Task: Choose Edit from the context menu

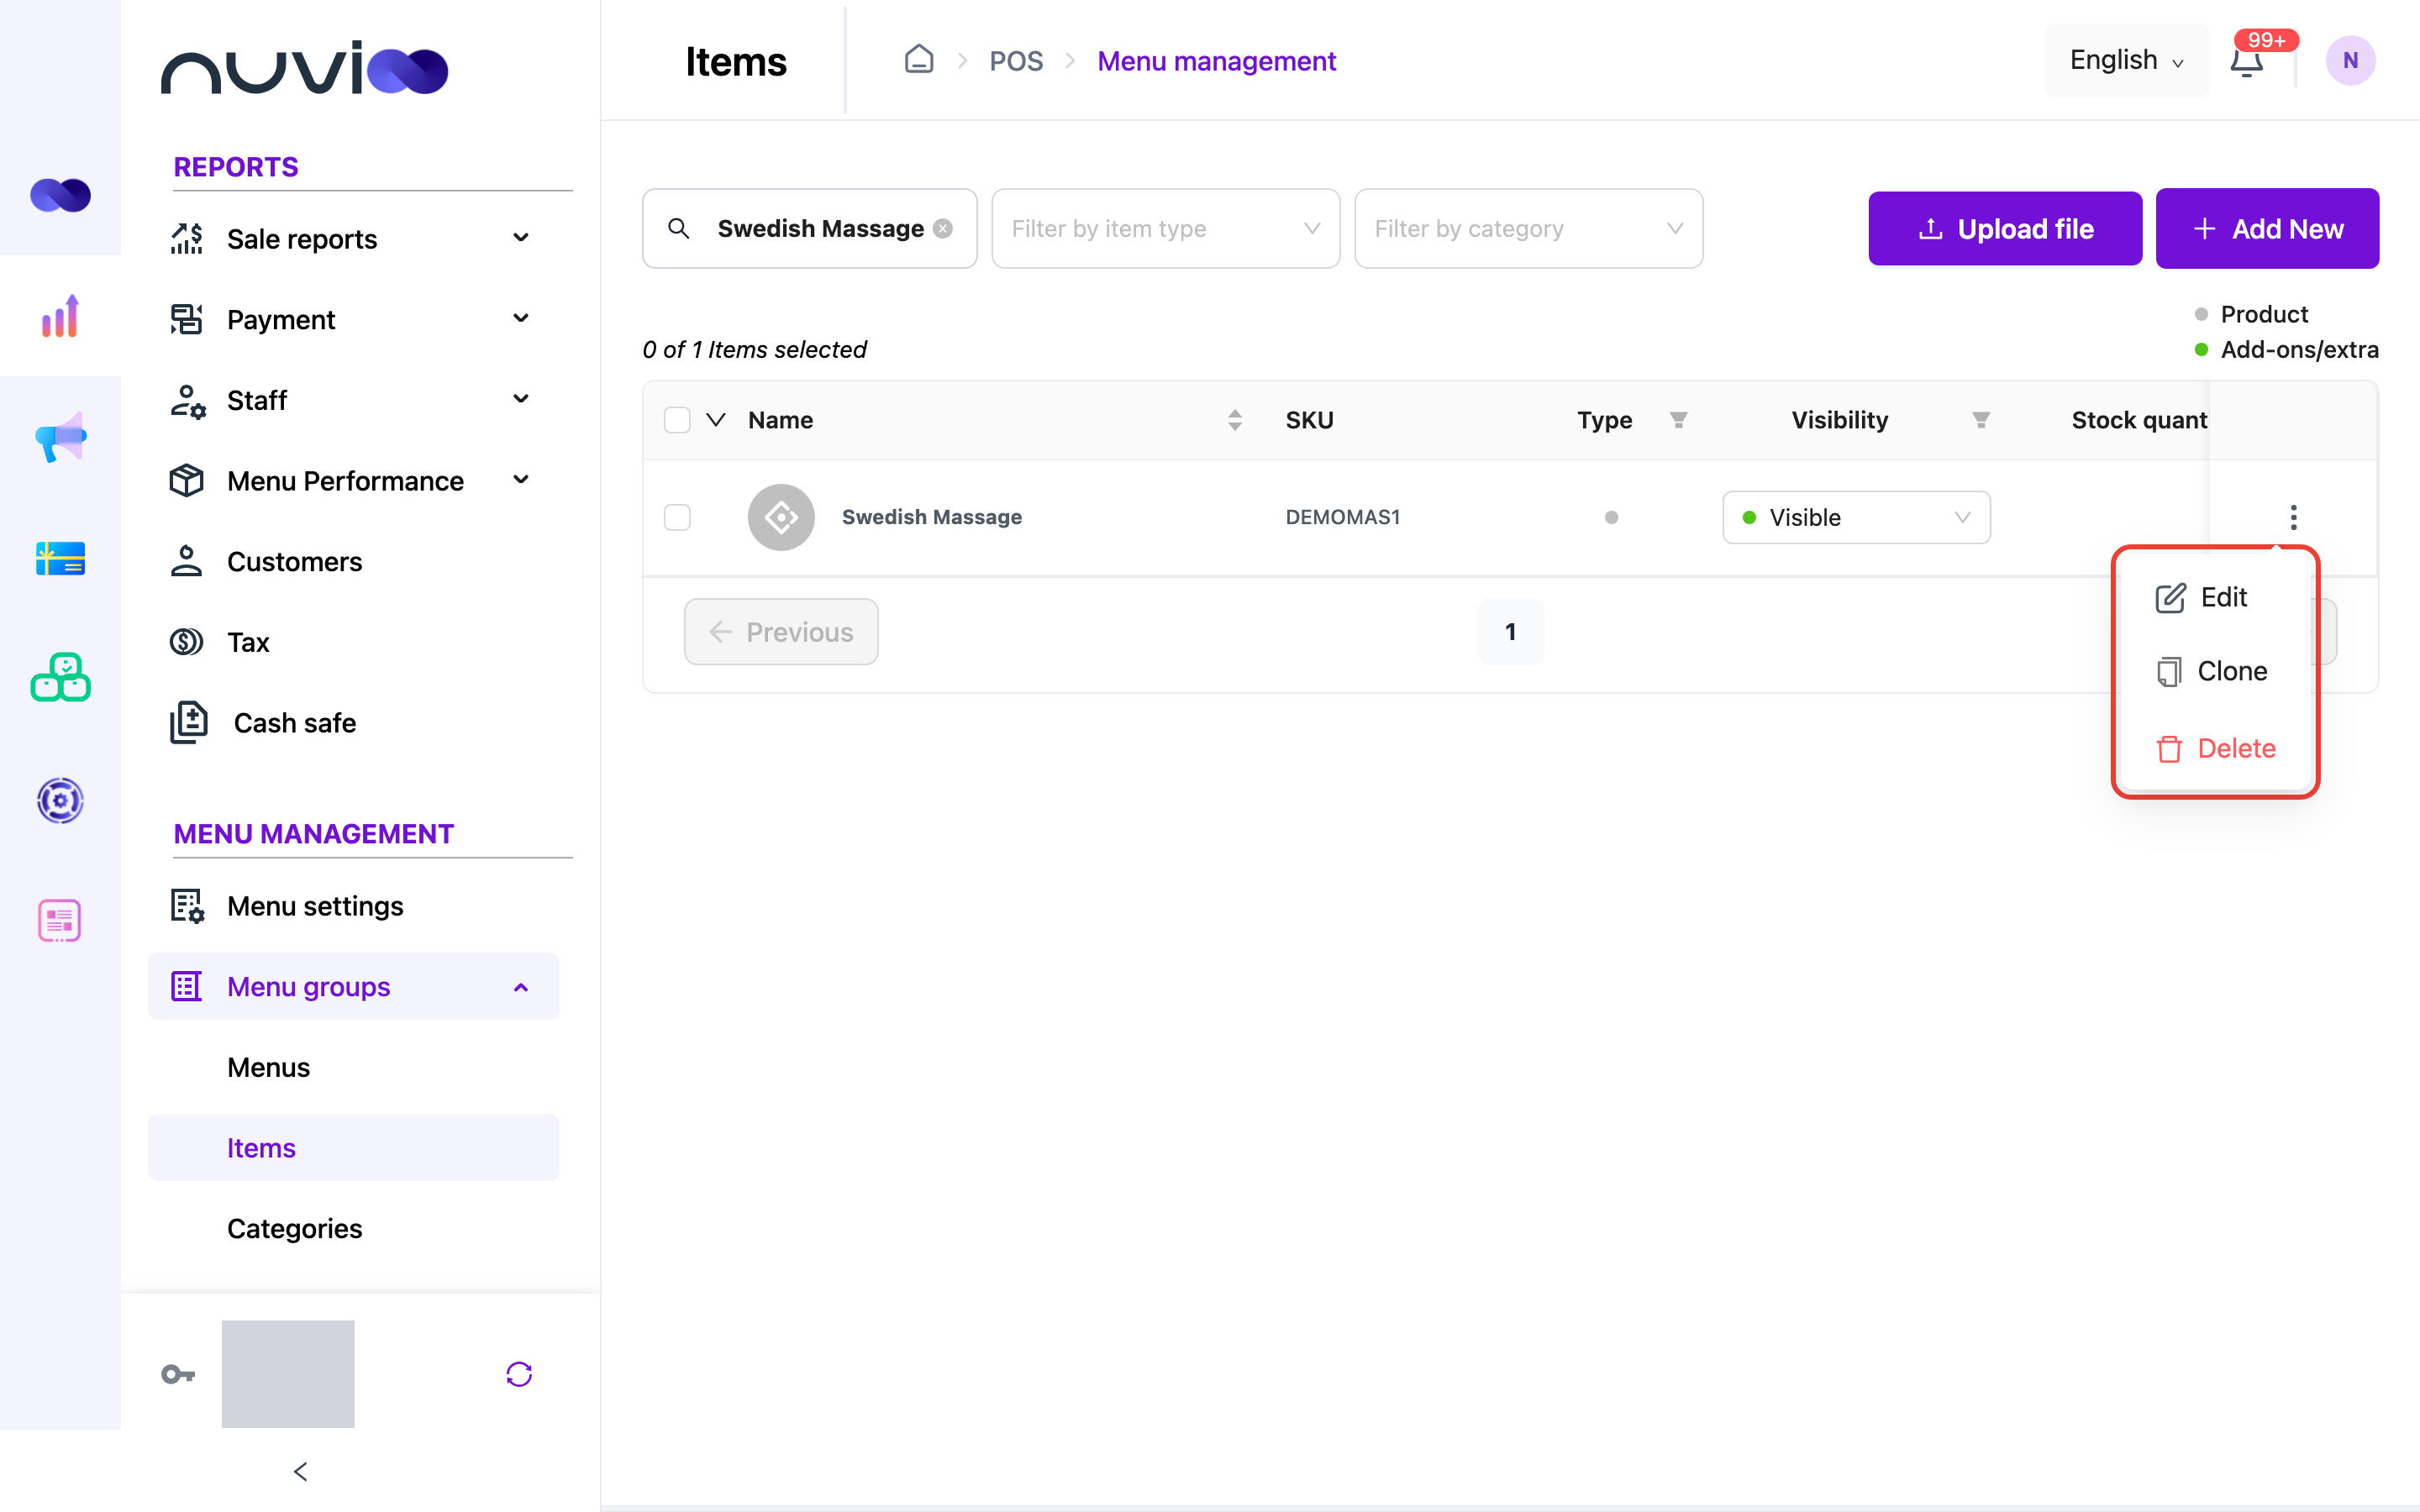Action: tap(2201, 597)
